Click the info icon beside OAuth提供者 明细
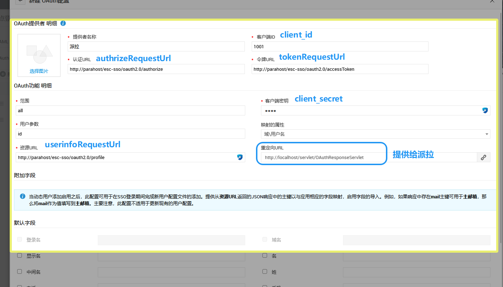 tap(63, 23)
